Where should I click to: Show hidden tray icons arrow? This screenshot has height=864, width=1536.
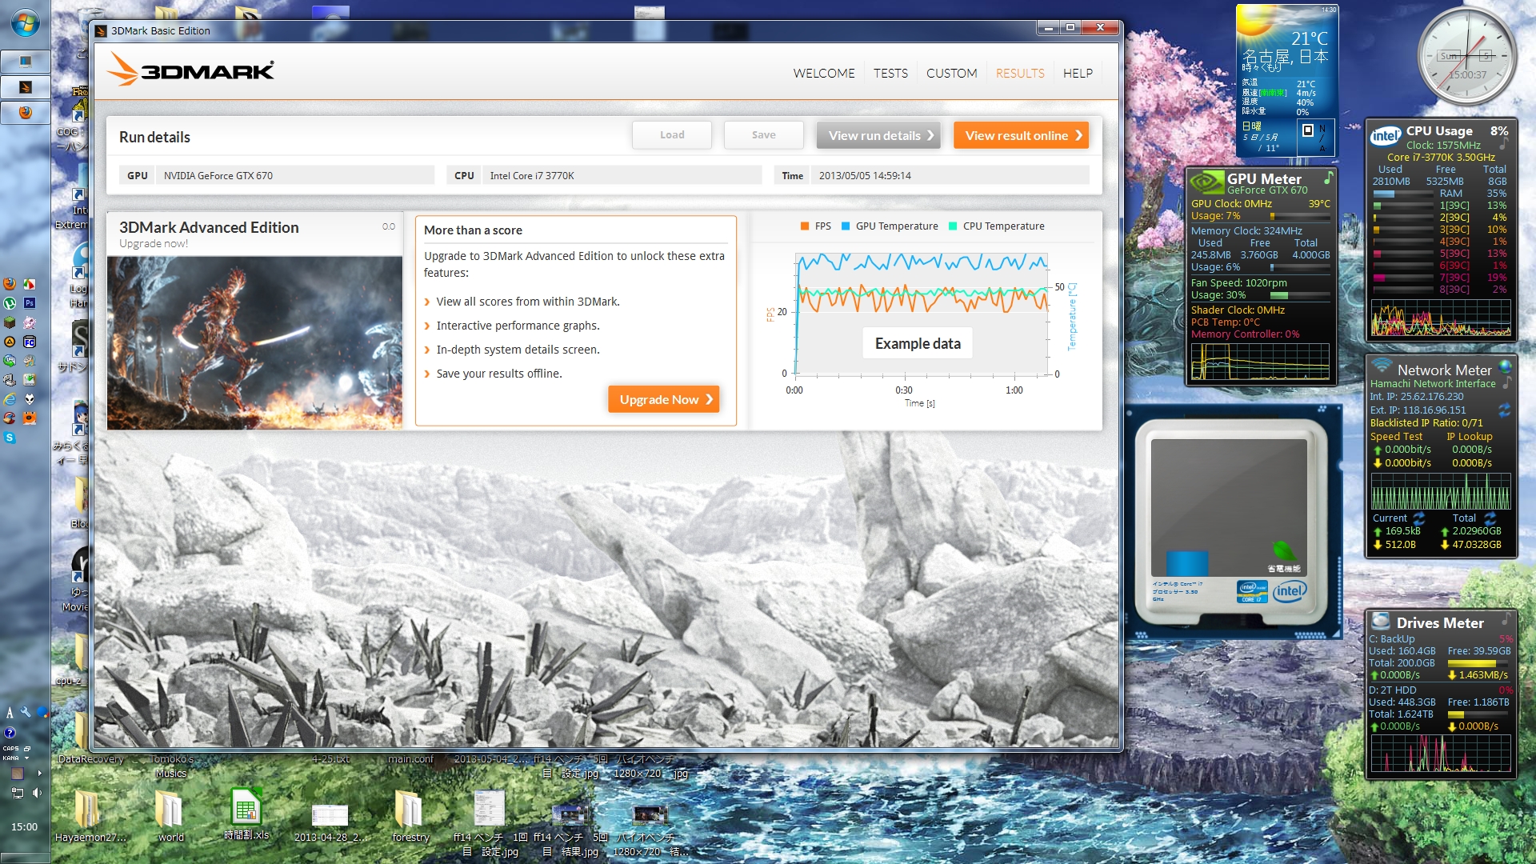(39, 774)
